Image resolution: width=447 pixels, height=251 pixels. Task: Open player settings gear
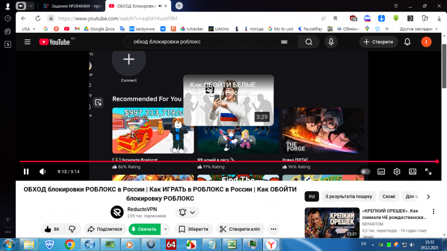[397, 171]
